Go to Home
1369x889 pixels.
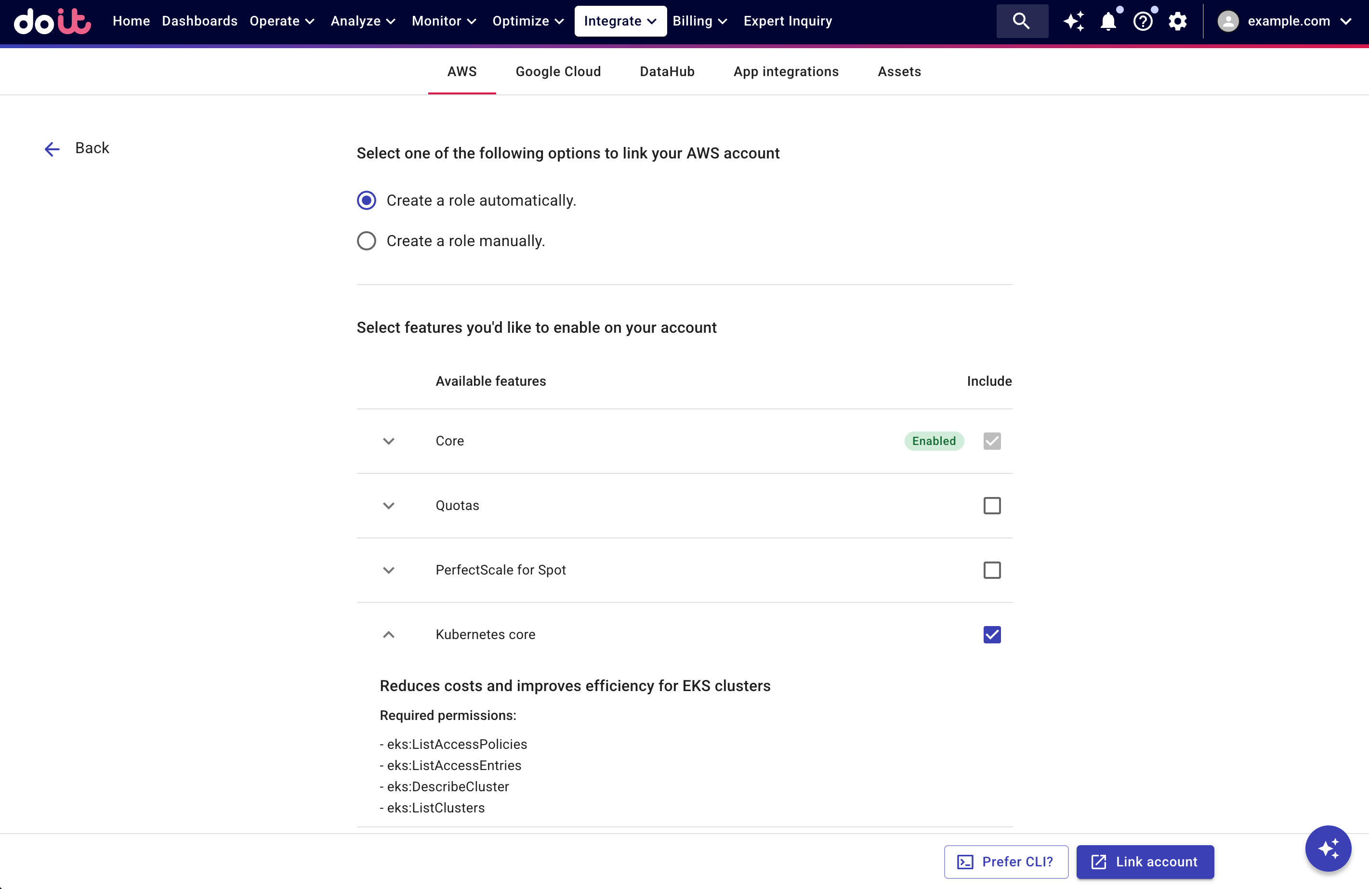click(131, 21)
